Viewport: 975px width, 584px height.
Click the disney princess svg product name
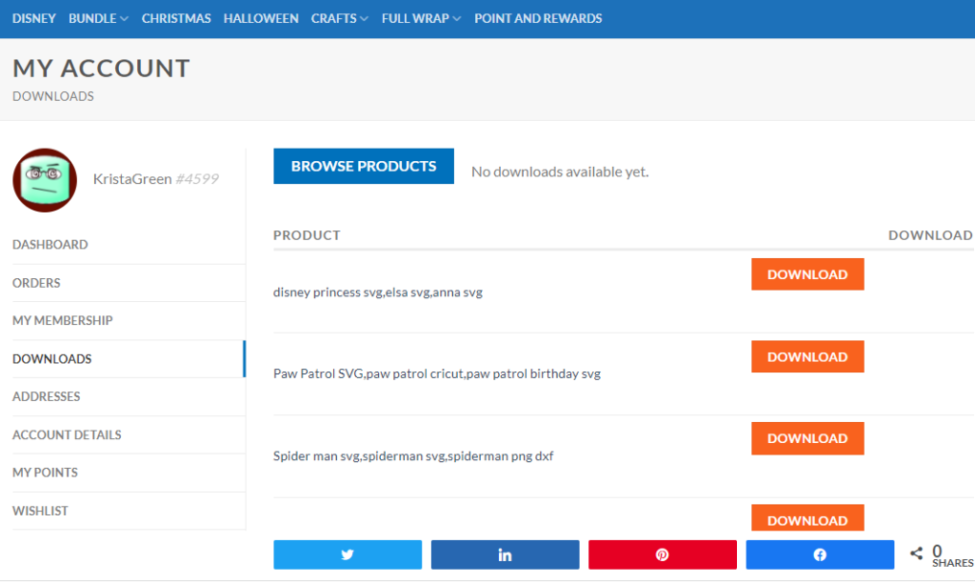pyautogui.click(x=378, y=292)
